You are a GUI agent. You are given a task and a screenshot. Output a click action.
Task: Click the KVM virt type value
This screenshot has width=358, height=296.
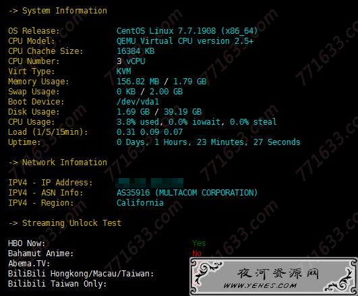pyautogui.click(x=124, y=71)
